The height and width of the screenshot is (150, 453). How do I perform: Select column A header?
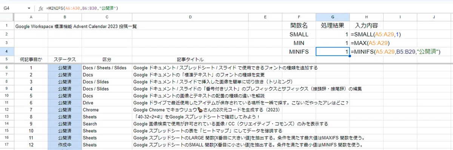pyautogui.click(x=31, y=17)
